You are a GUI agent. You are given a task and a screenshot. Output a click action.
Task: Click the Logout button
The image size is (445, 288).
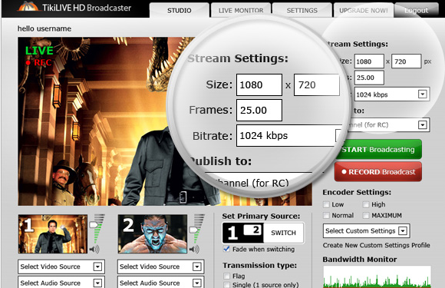click(x=416, y=10)
